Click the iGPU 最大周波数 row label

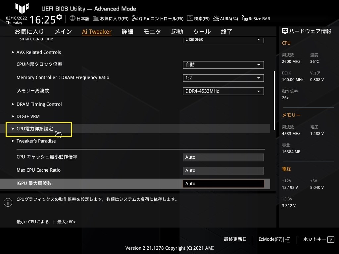(34, 183)
